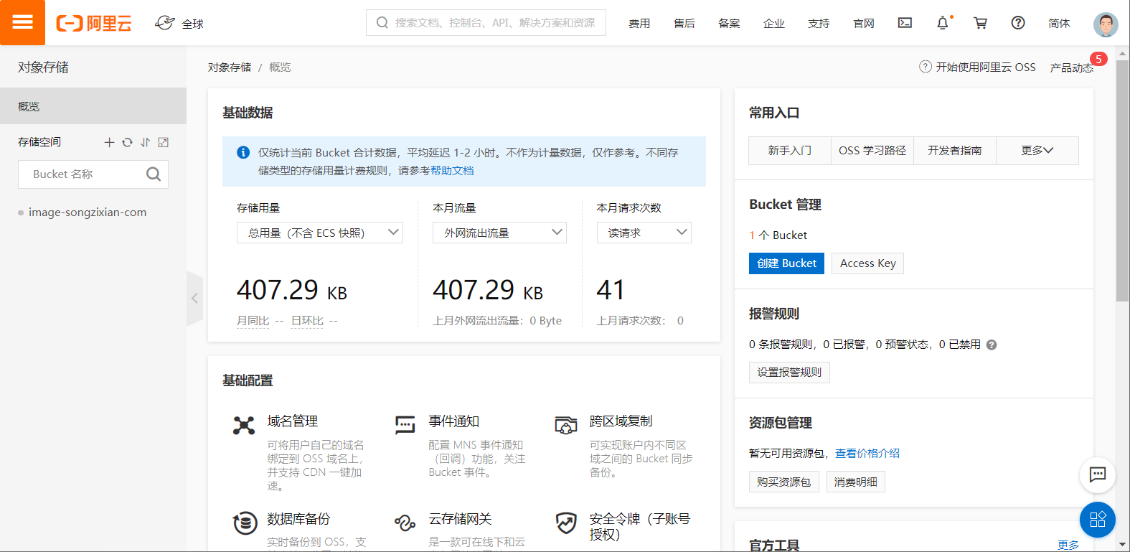Screen dimensions: 1130x552
Task: Open the 官网 top menu
Action: tap(864, 24)
